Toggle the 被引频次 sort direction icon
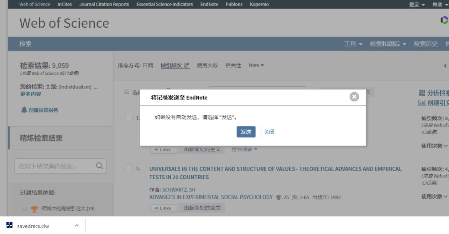 tap(186, 66)
